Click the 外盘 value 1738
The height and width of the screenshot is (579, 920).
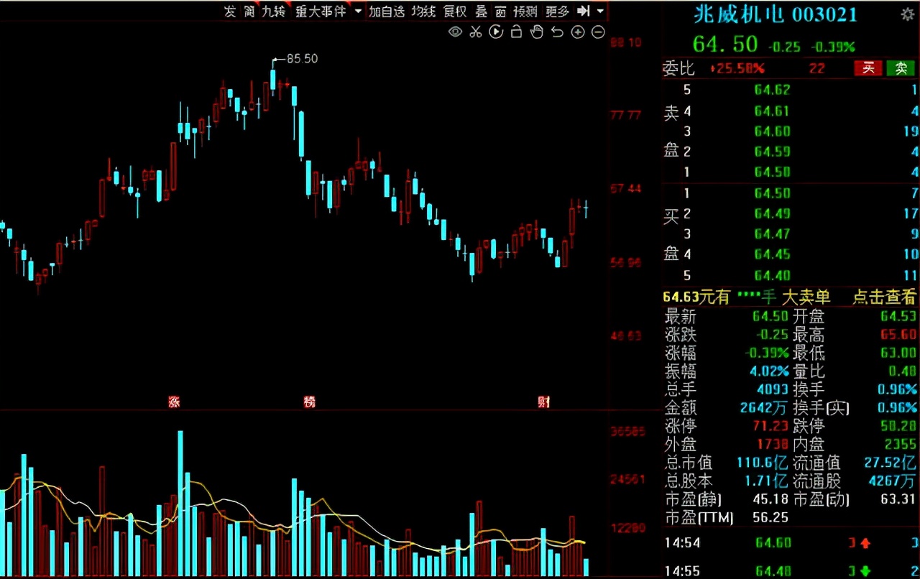point(772,445)
